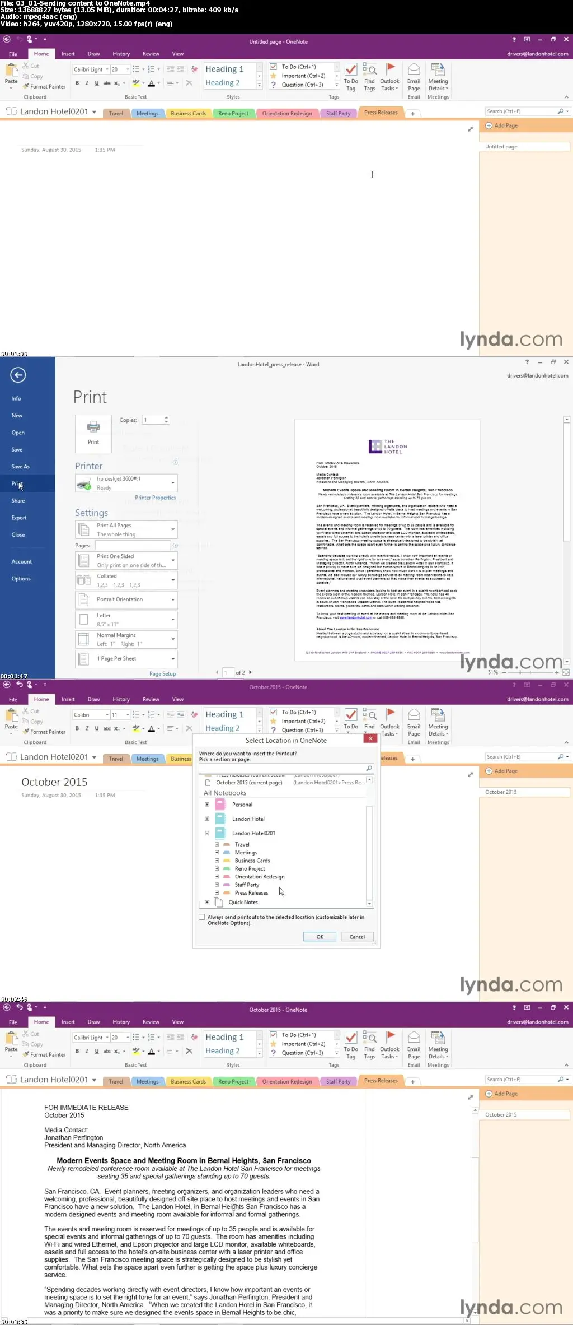Open the 1 Page Per Sheet dropdown in Word
Screen dimensions: 573x1325
(126, 659)
